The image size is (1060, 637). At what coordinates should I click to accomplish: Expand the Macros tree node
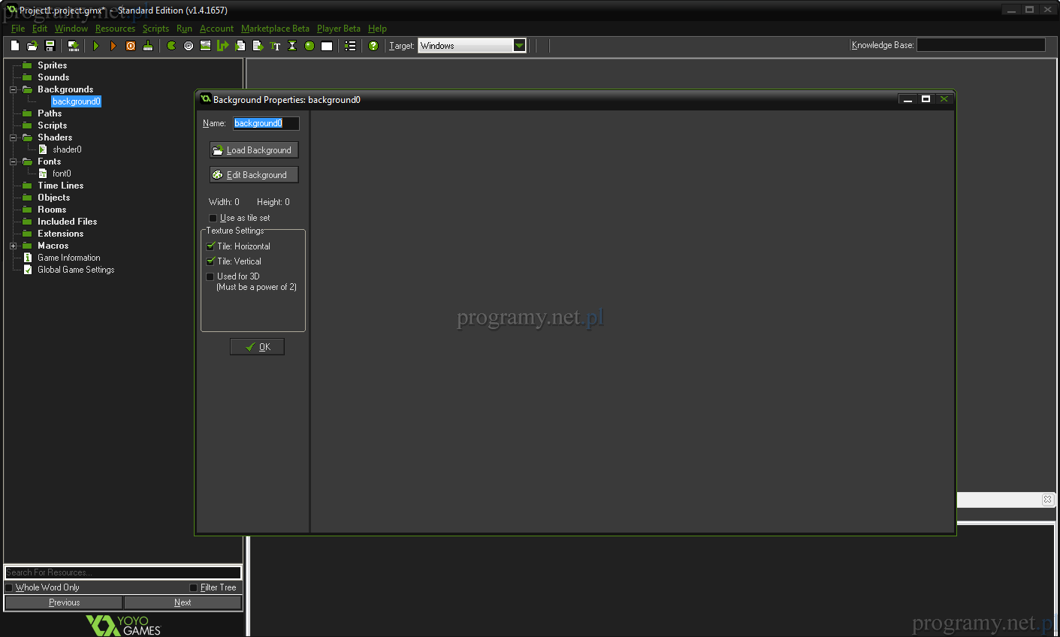[x=13, y=246]
